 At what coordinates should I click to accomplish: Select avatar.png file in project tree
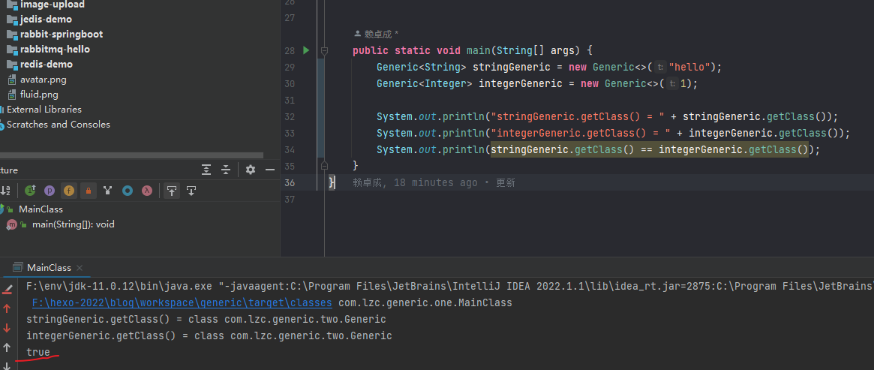(x=43, y=80)
